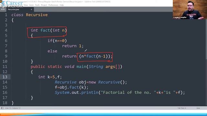Click 'f=obj.fact(k);' statement
The width and height of the screenshot is (207, 116).
71,87
